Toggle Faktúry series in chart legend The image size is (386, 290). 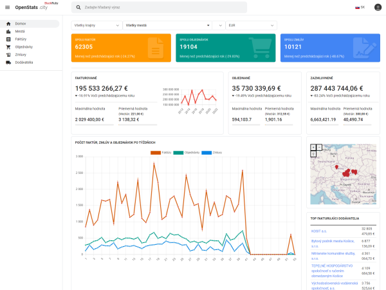tap(161, 153)
